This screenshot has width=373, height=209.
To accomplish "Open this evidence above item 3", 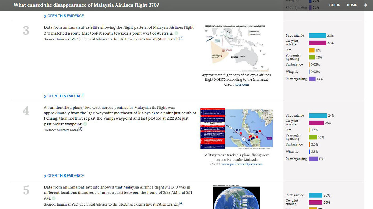I will click(64, 16).
